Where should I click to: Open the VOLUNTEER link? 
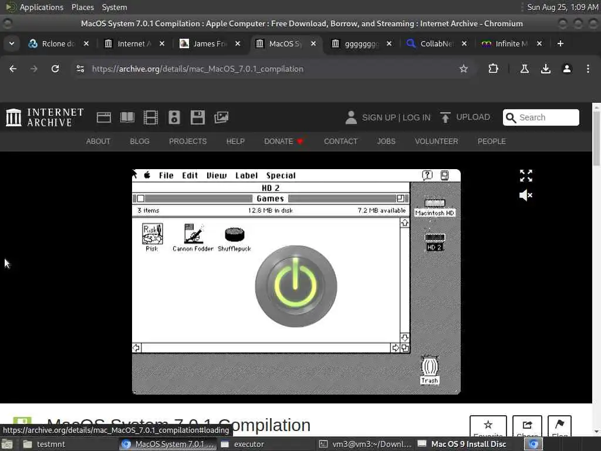pos(436,141)
